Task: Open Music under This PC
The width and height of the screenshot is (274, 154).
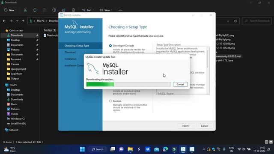Action: coord(14,104)
